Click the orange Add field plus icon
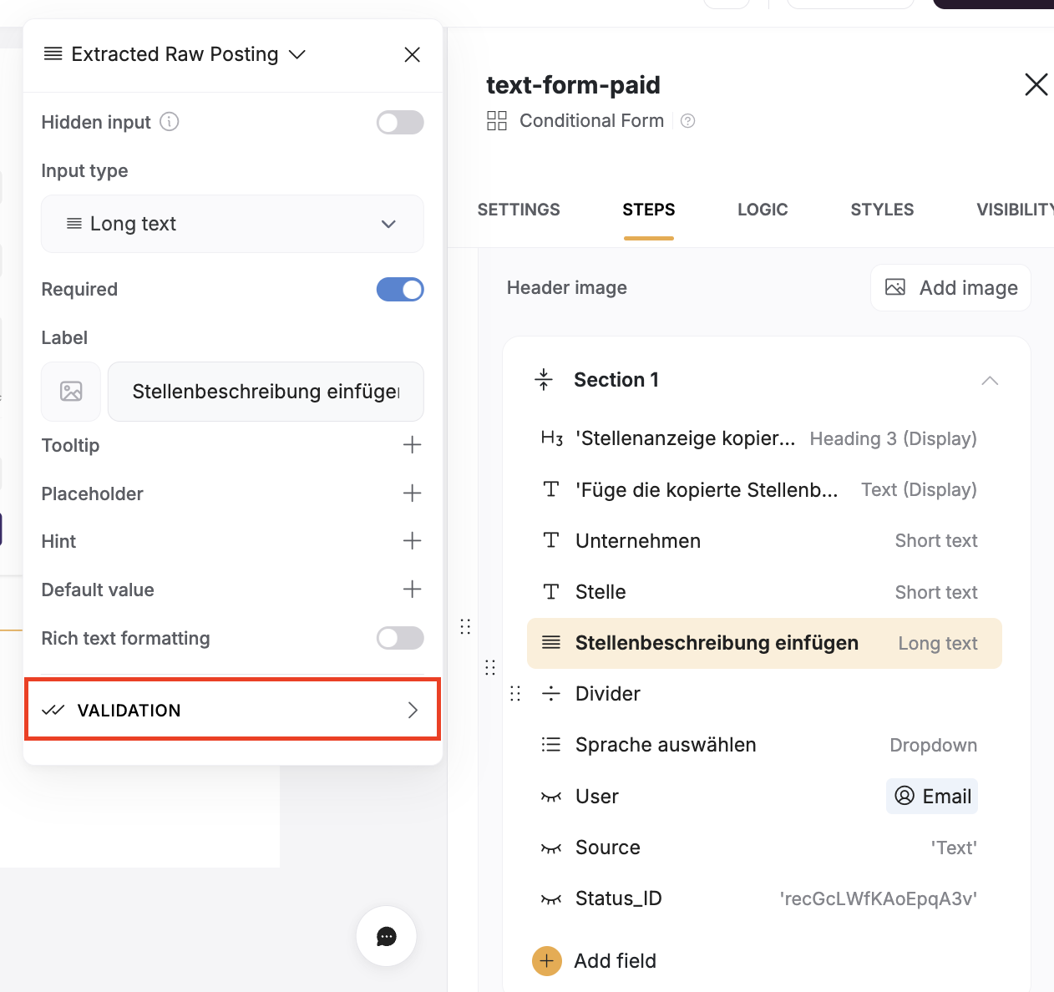This screenshot has height=992, width=1054. (546, 961)
